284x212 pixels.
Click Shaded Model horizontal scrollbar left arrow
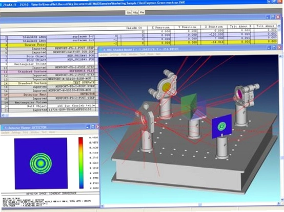tap(103, 206)
